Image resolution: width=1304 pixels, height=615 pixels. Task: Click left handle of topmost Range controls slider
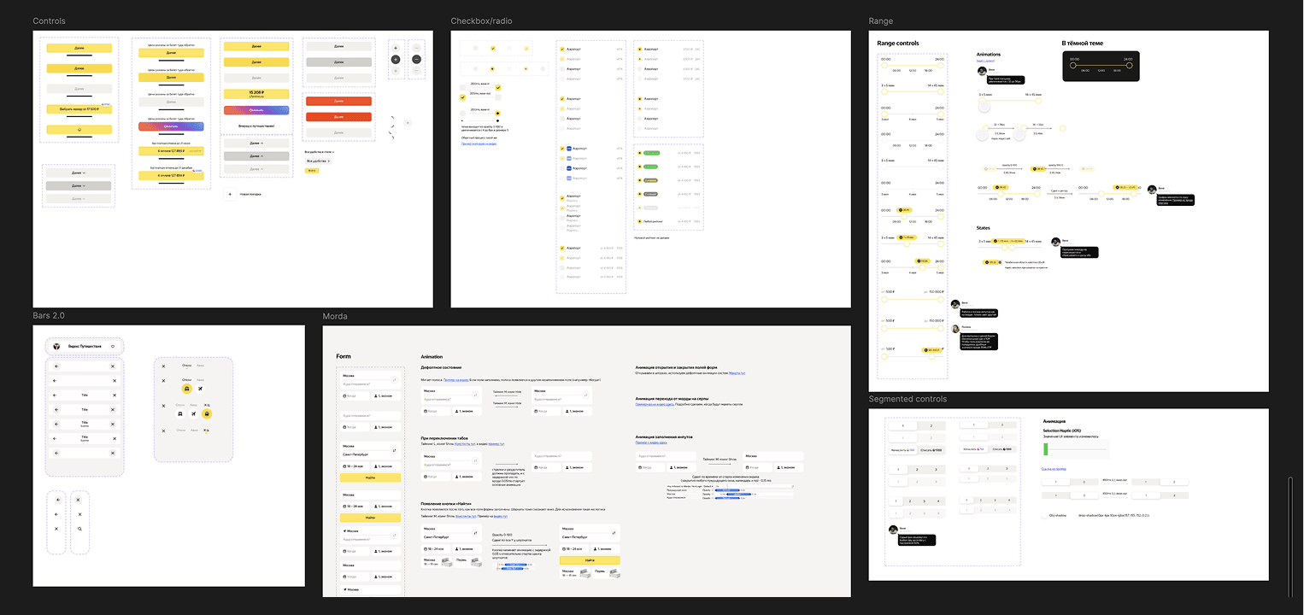(884, 65)
